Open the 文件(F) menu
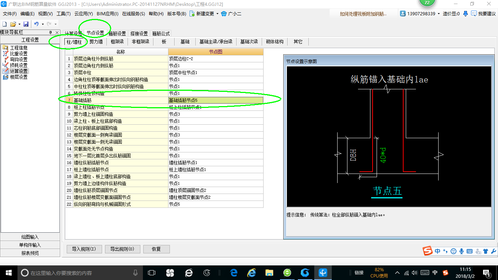 [10, 14]
